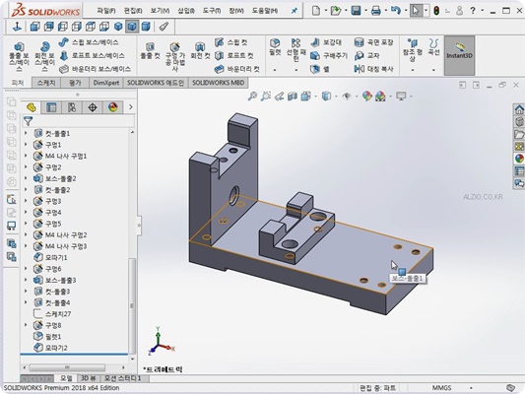Open the DisplayManager color-sphere tab icon

coord(113,107)
